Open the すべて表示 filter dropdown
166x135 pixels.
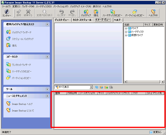[91, 87]
